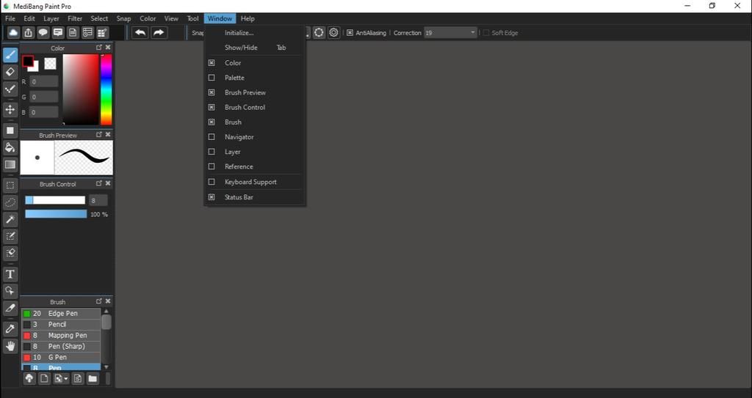Click the share/export icon in top toolbar
Viewport: 752px width, 398px height.
point(29,32)
